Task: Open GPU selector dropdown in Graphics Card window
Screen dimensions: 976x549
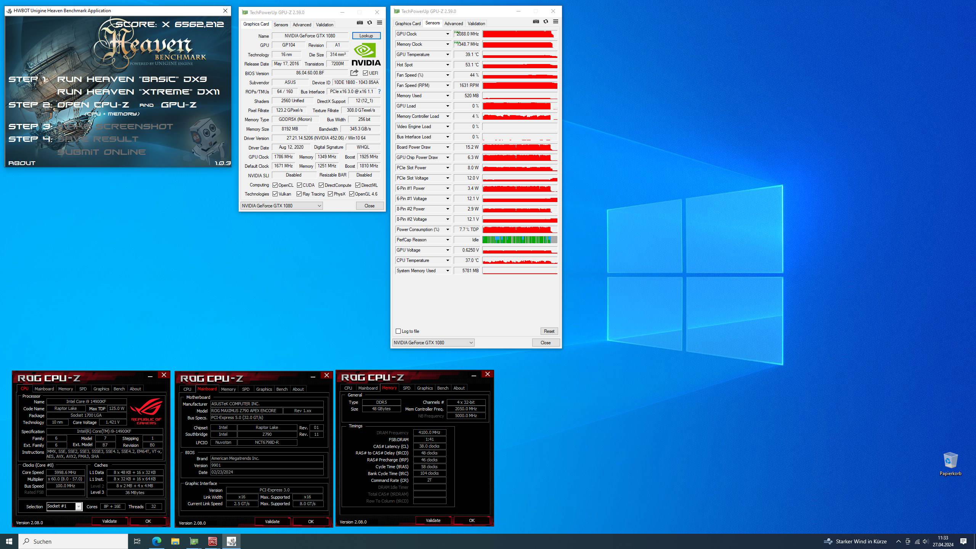Action: coord(282,206)
